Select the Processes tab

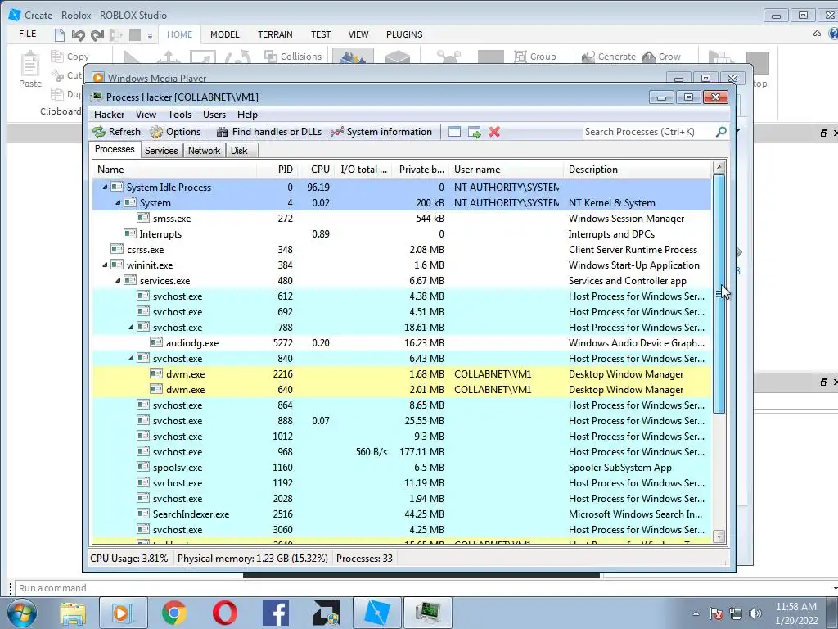click(115, 149)
